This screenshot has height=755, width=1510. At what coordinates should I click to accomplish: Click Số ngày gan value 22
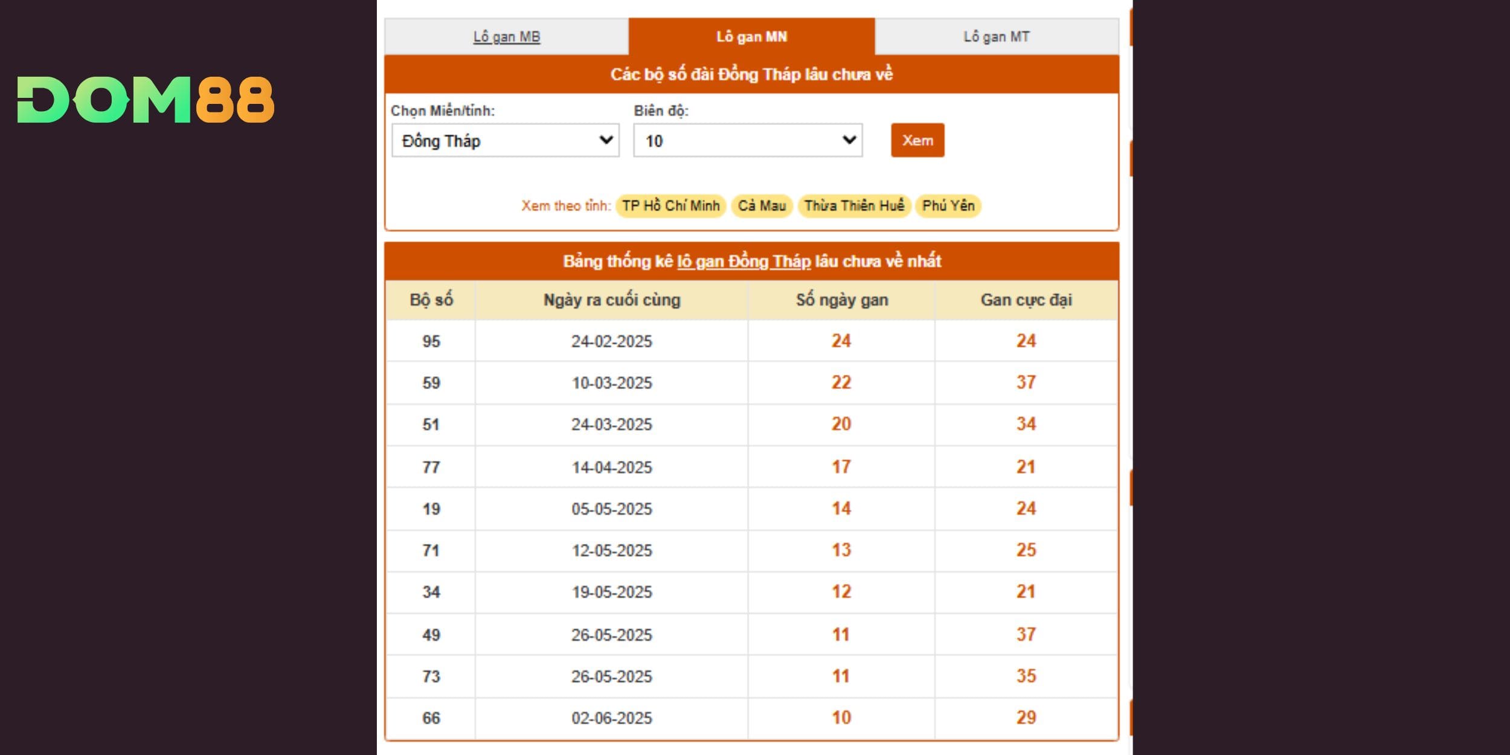coord(841,382)
